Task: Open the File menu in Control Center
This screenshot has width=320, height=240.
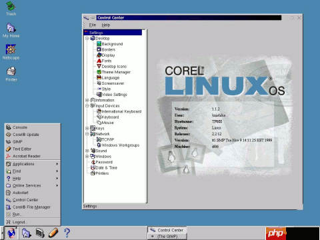Action: tap(93, 25)
